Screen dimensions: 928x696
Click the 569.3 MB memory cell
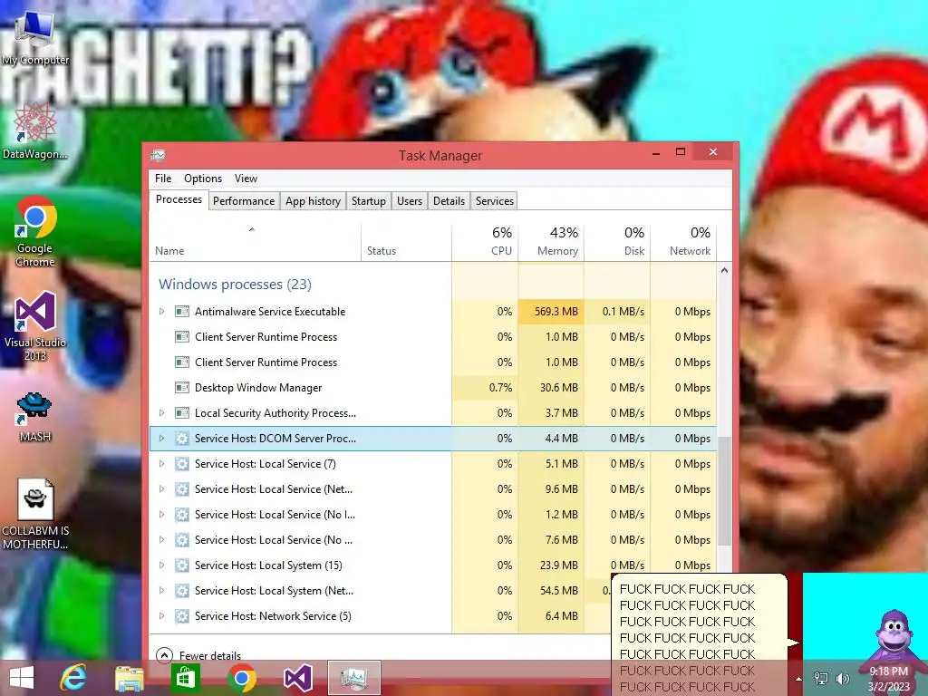pyautogui.click(x=551, y=312)
